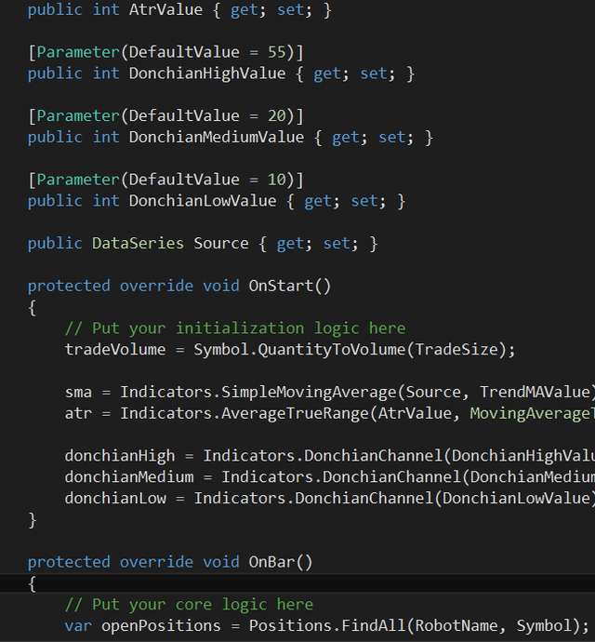
Task: Click the closing brace of OnStart
Action: tap(33, 520)
